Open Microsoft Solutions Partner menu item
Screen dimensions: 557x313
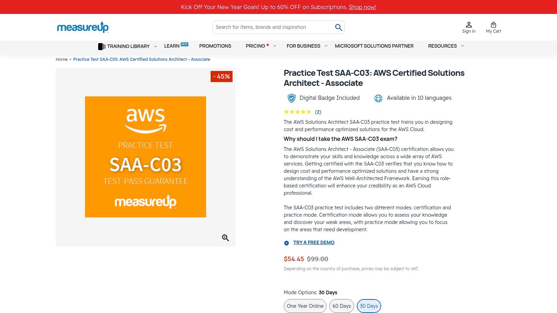374,46
